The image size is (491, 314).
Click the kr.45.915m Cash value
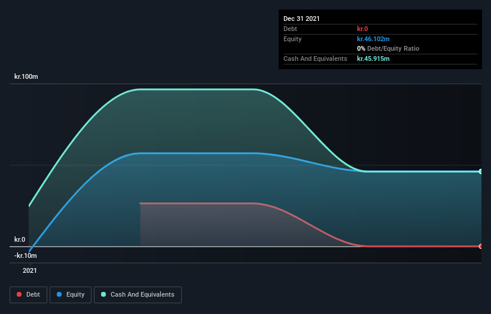click(x=373, y=59)
